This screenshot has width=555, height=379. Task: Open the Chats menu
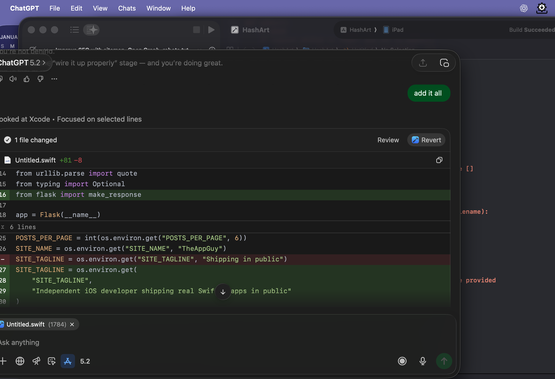(x=127, y=8)
